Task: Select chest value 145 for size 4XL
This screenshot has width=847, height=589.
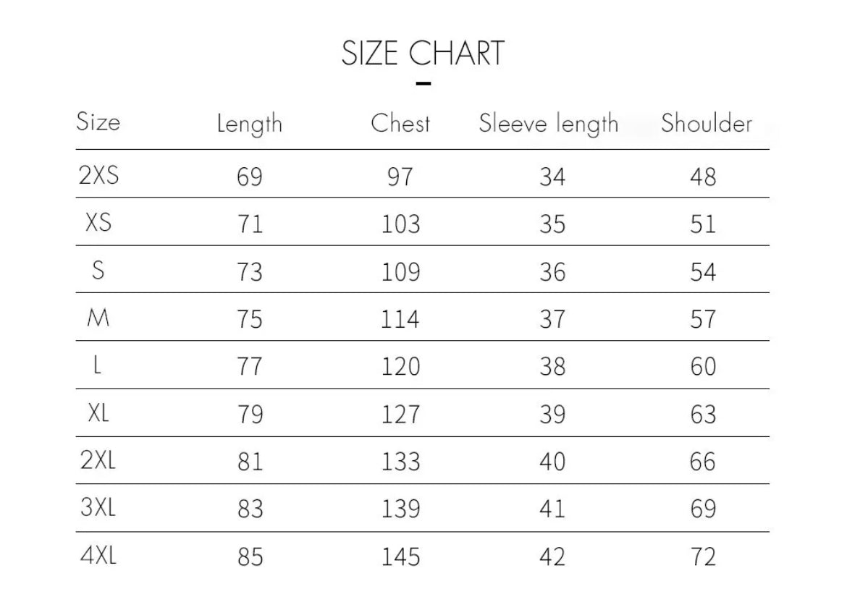Action: (x=400, y=556)
